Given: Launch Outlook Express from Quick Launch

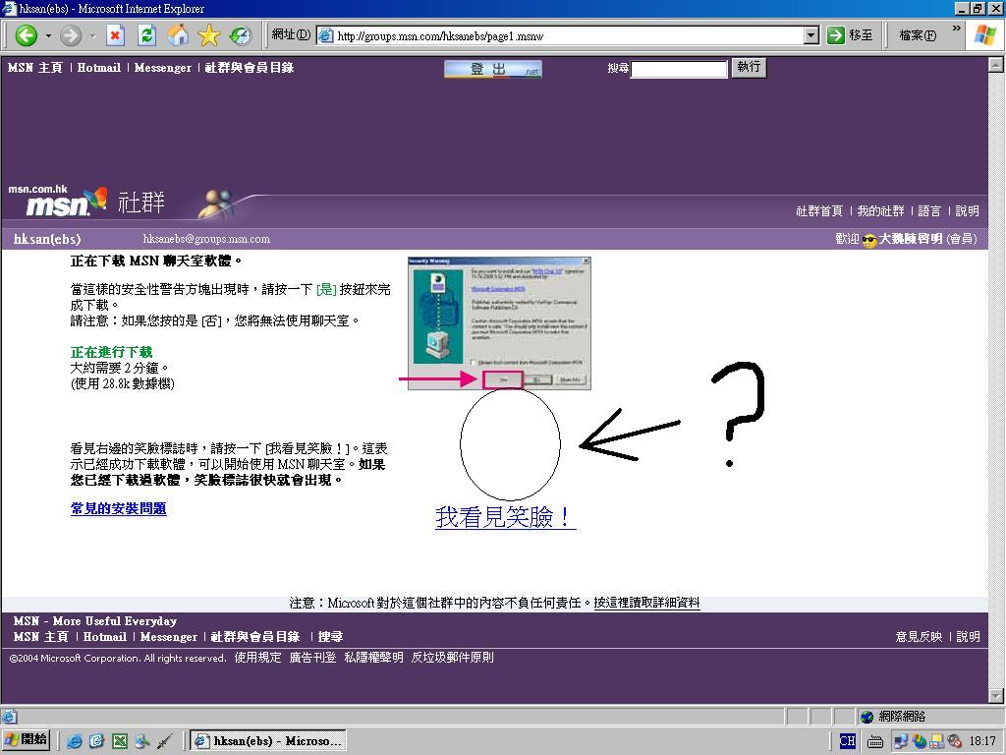Looking at the screenshot, I should pos(97,741).
